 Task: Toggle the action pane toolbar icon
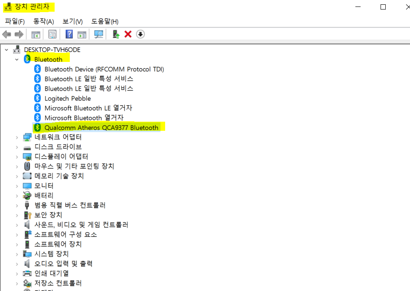pos(82,34)
